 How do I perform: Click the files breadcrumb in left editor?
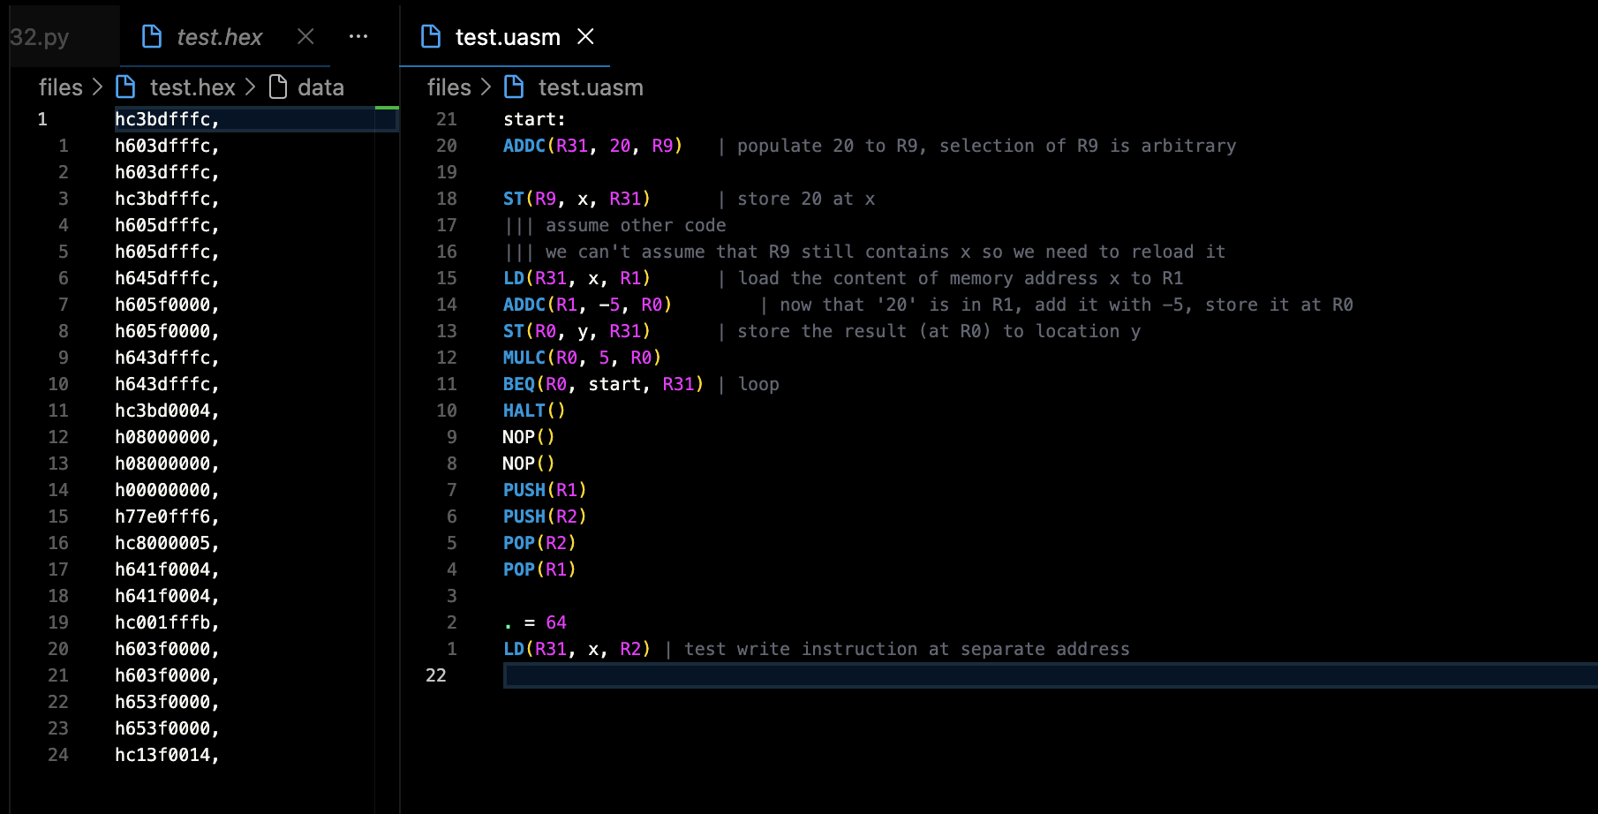tap(60, 87)
